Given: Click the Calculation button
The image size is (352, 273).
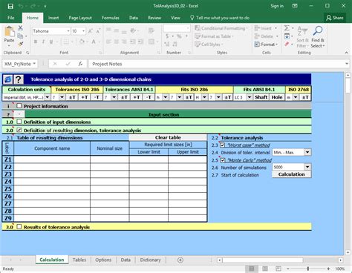Looking at the screenshot, I should pyautogui.click(x=291, y=174).
